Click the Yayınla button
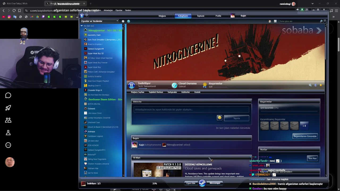 [x=236, y=118]
